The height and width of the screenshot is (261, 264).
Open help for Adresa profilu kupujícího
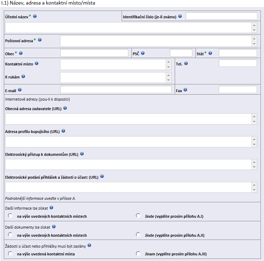coord(63,131)
